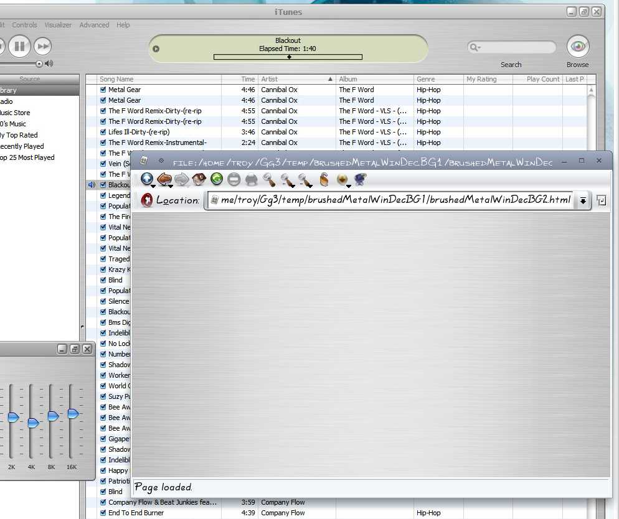Image resolution: width=619 pixels, height=519 pixels.
Task: Toggle the Company Flow & Beat Junkies checkbox
Action: tap(103, 502)
